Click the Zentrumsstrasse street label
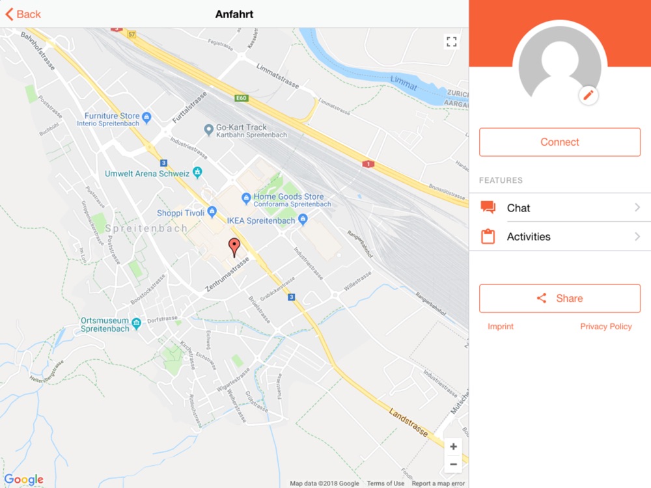The image size is (651, 488). click(227, 274)
